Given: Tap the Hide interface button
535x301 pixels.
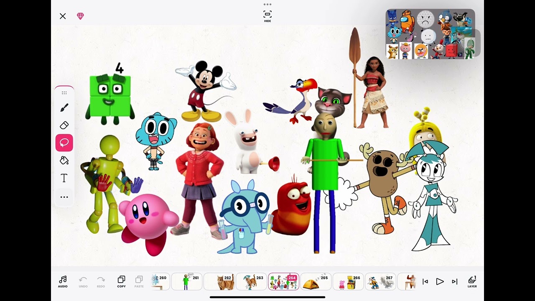Looking at the screenshot, I should [267, 16].
